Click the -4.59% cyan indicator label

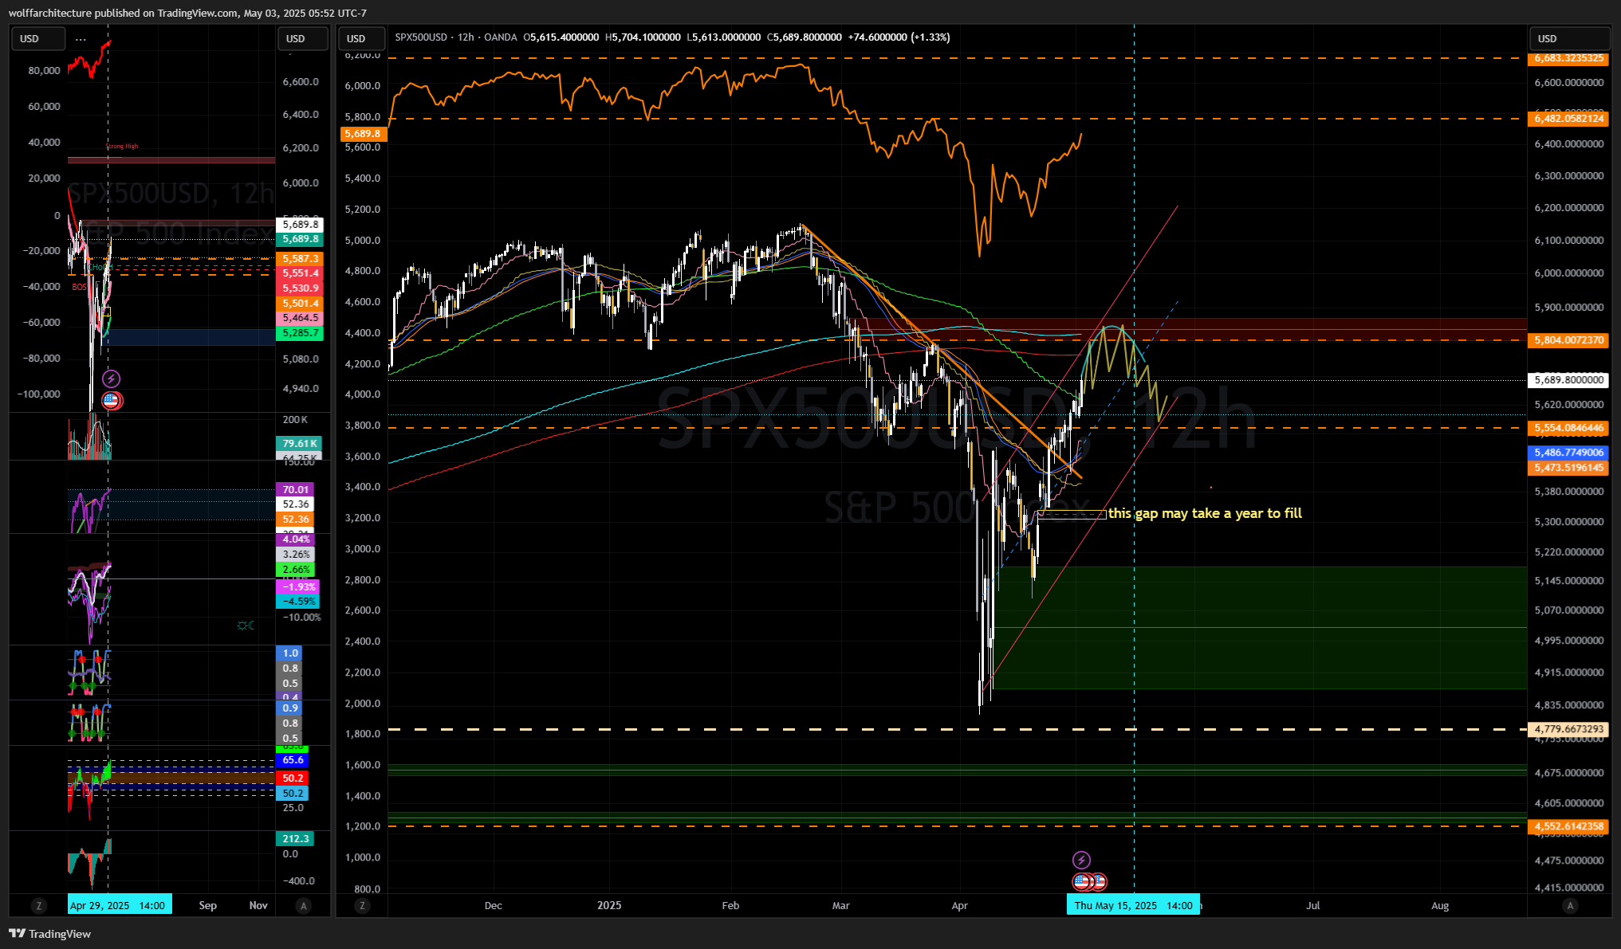point(297,602)
